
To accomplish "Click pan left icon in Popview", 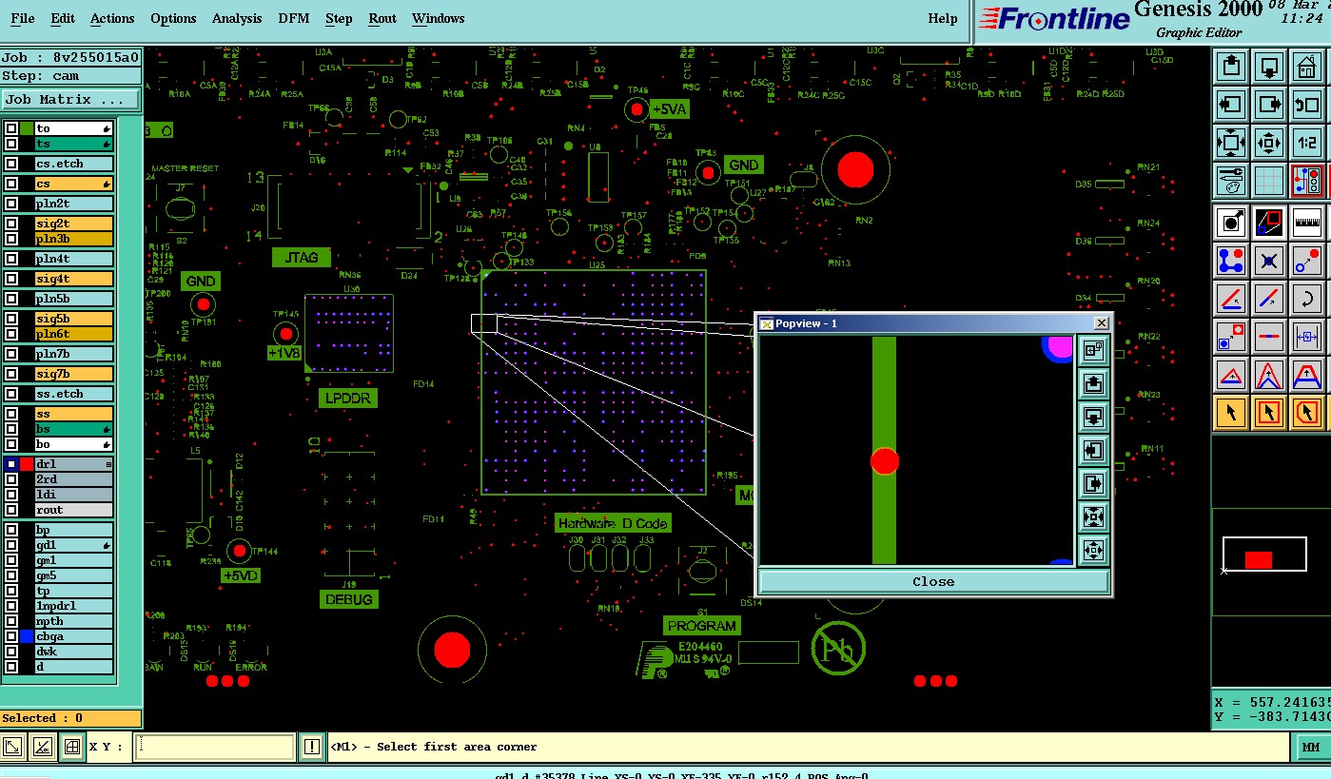I will tap(1093, 450).
